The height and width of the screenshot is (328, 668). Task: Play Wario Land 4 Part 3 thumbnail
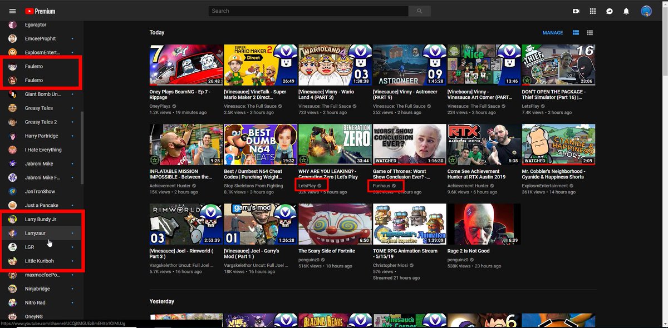click(x=335, y=65)
